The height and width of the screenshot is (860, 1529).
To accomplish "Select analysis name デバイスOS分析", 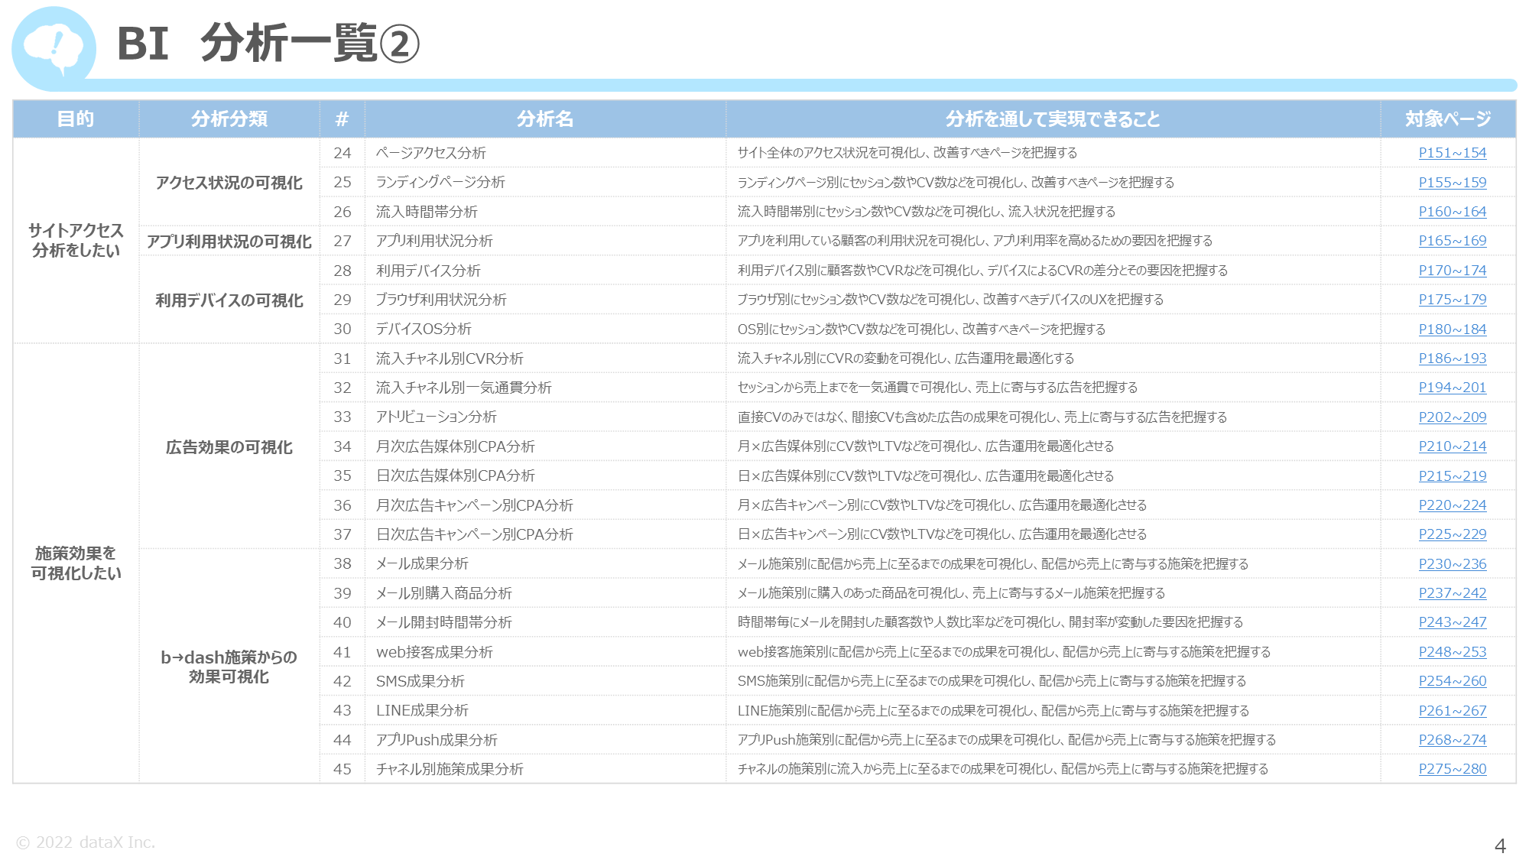I will [x=424, y=329].
